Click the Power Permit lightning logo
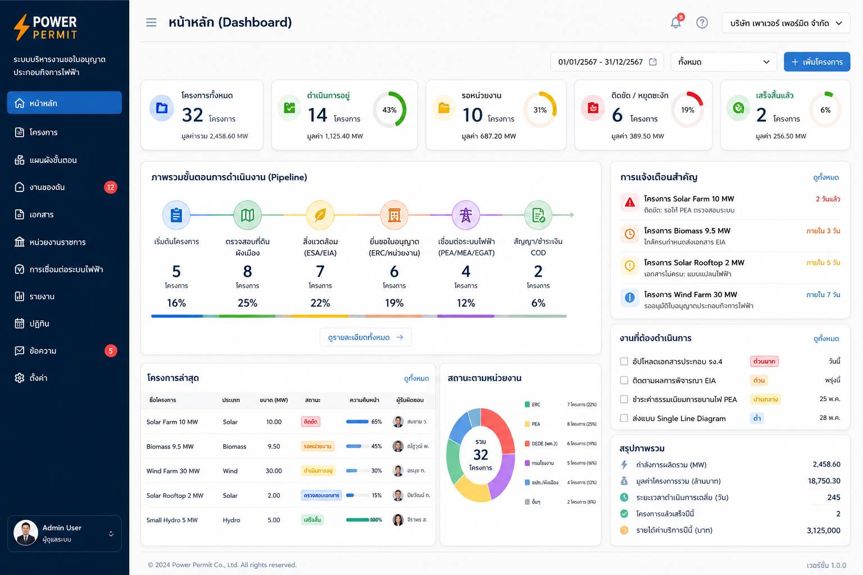 (x=21, y=27)
